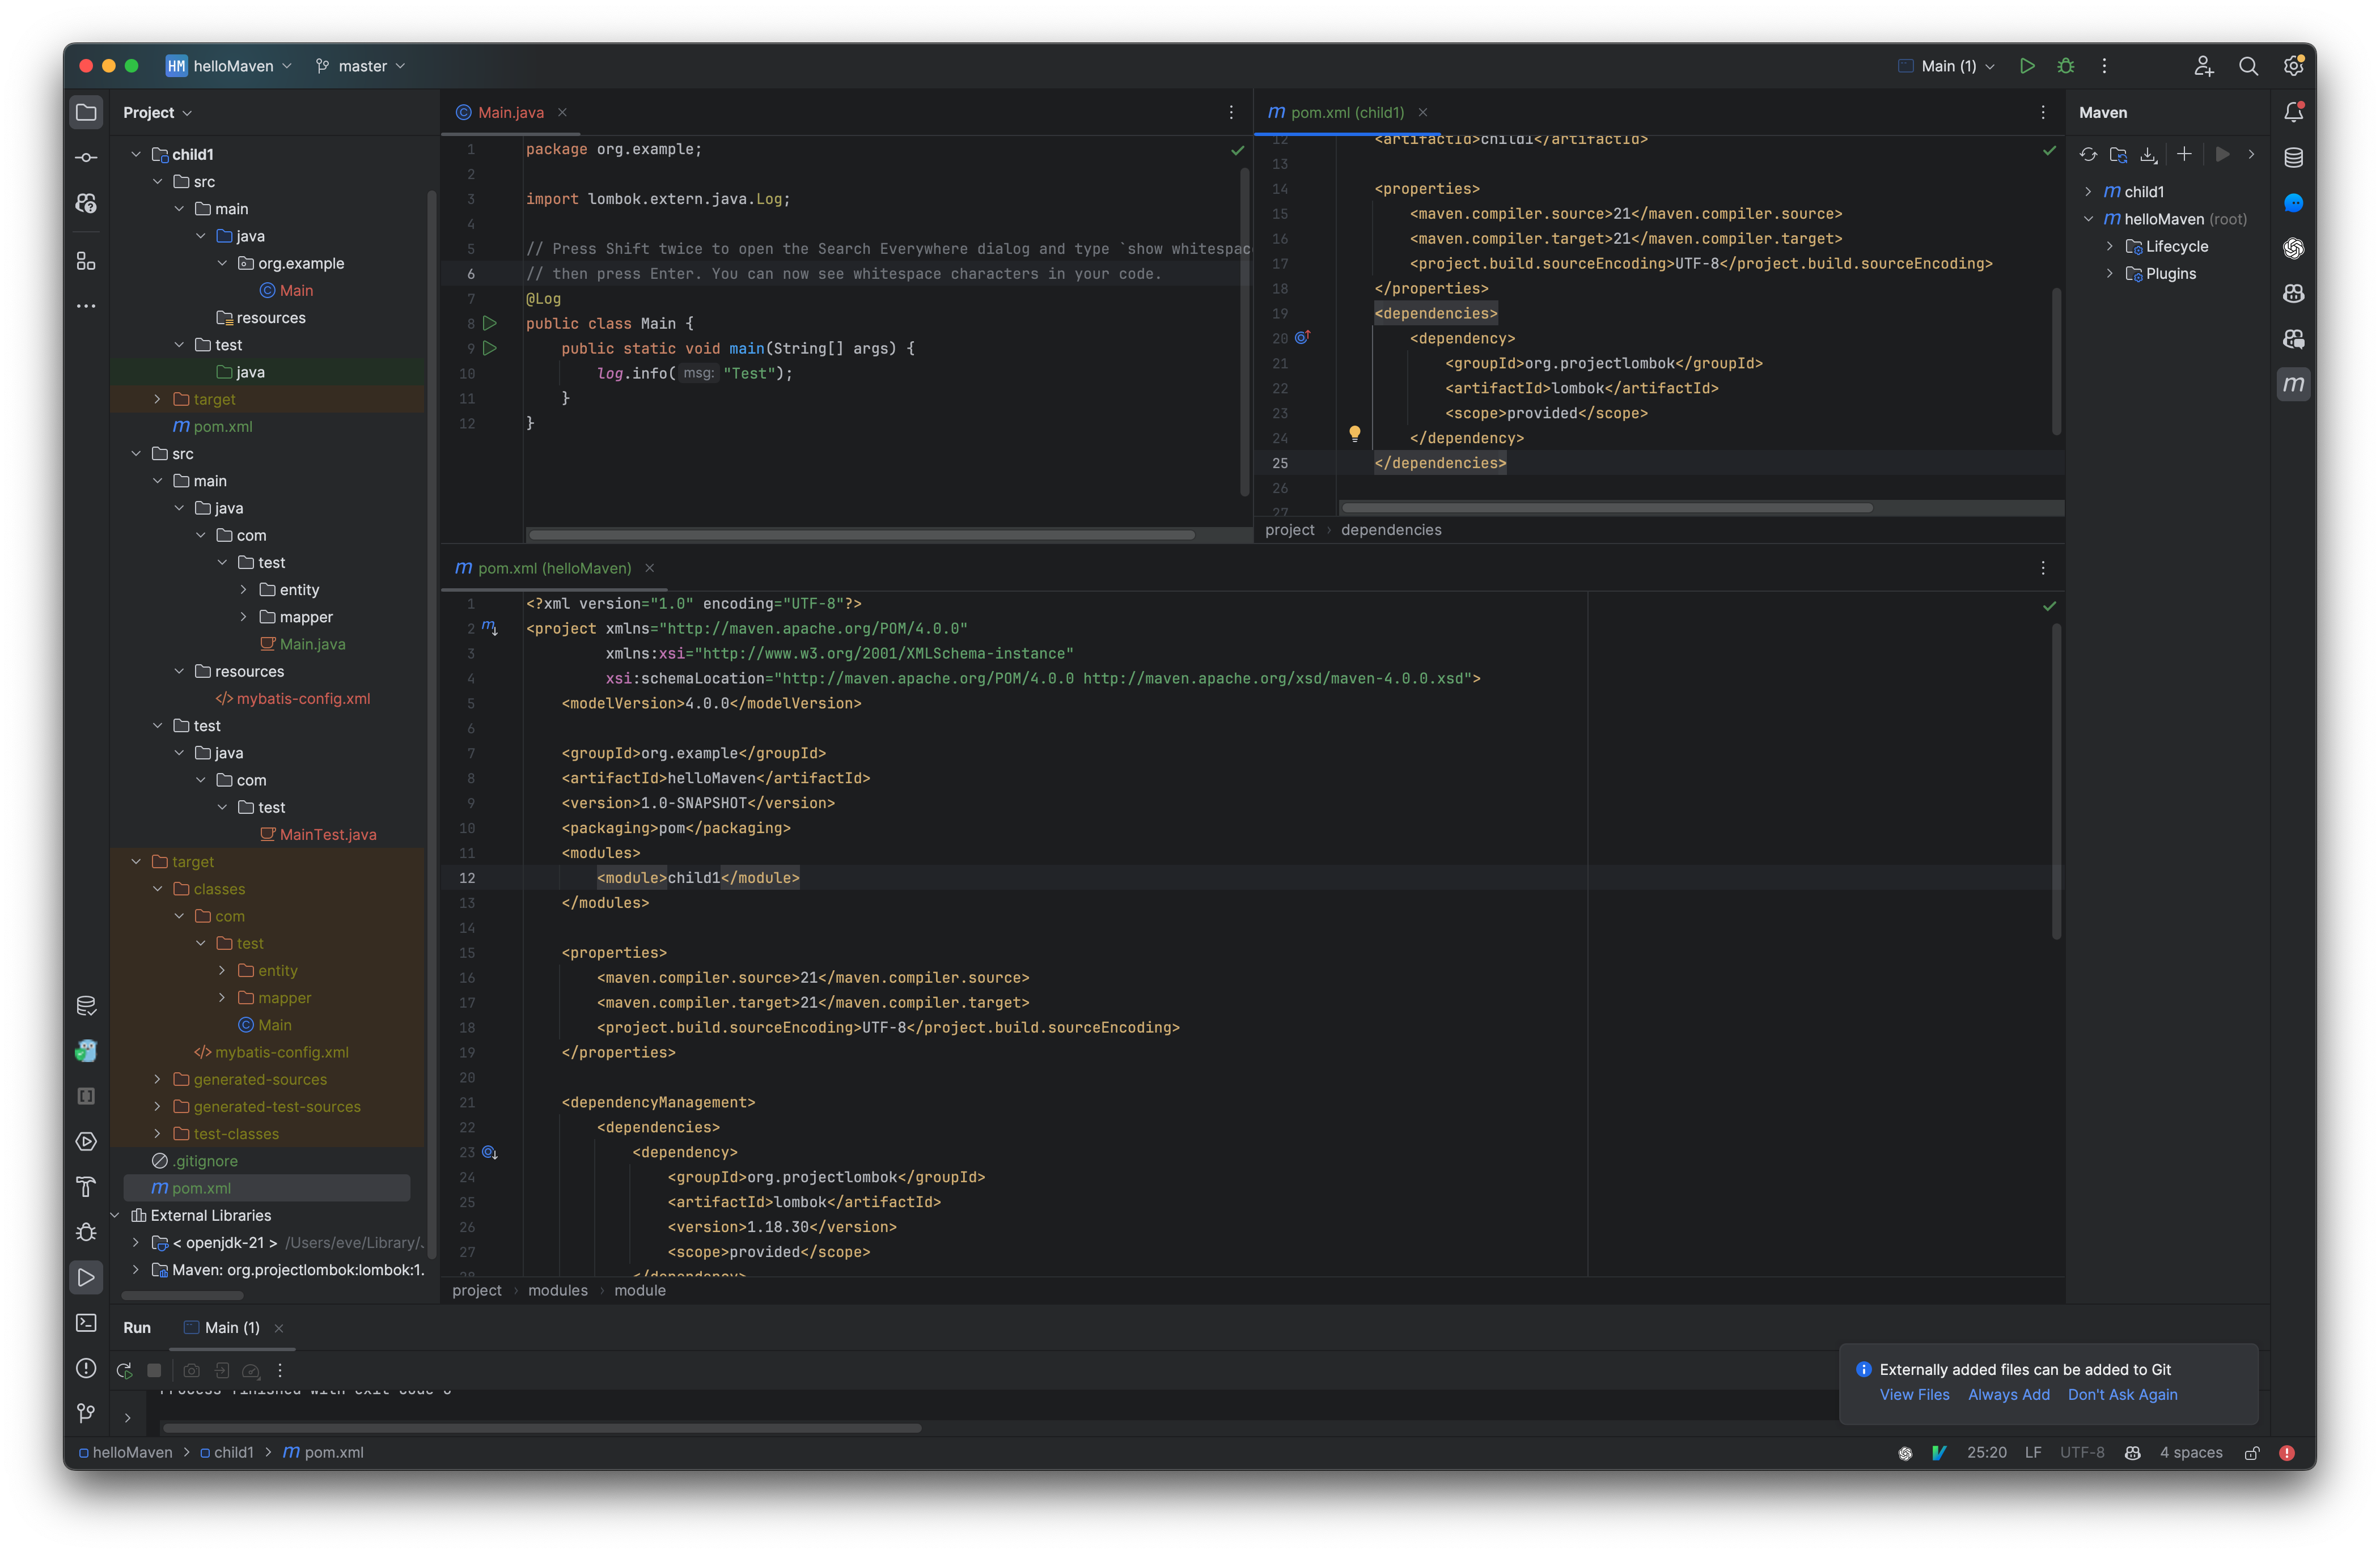This screenshot has height=1554, width=2380.
Task: Open Search Everywhere magnifier icon
Action: coord(2249,66)
